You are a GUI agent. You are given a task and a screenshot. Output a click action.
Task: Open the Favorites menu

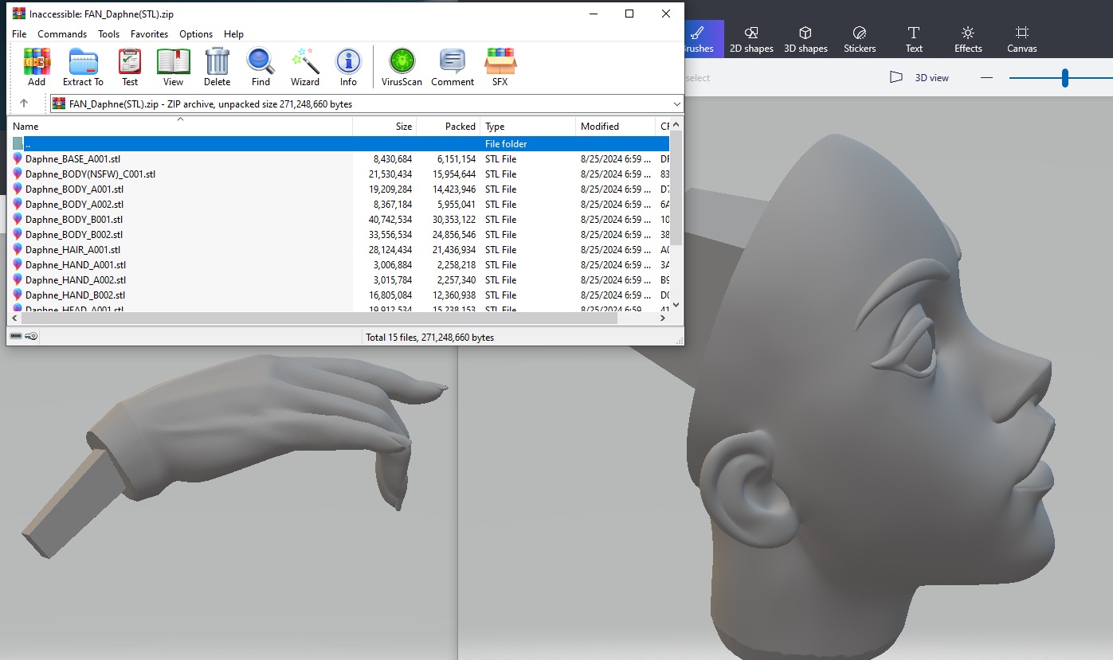click(150, 34)
